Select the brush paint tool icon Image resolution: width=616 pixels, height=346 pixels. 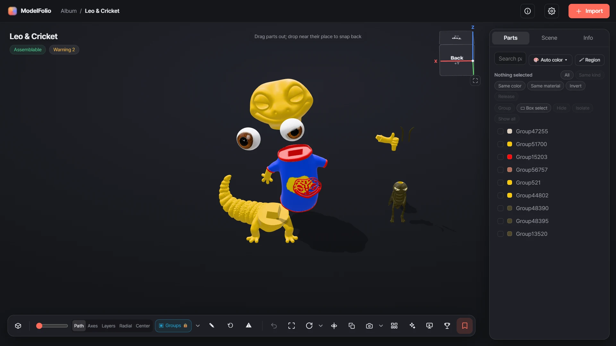pyautogui.click(x=212, y=326)
